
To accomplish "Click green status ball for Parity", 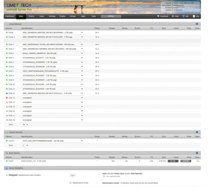I will coord(7,32).
